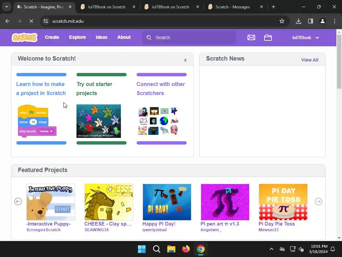Open the CHEESE dragon thumbnail
This screenshot has width=342, height=257.
click(109, 202)
